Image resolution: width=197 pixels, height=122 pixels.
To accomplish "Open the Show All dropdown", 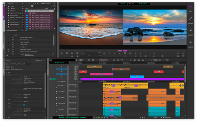I will click(x=12, y=4).
